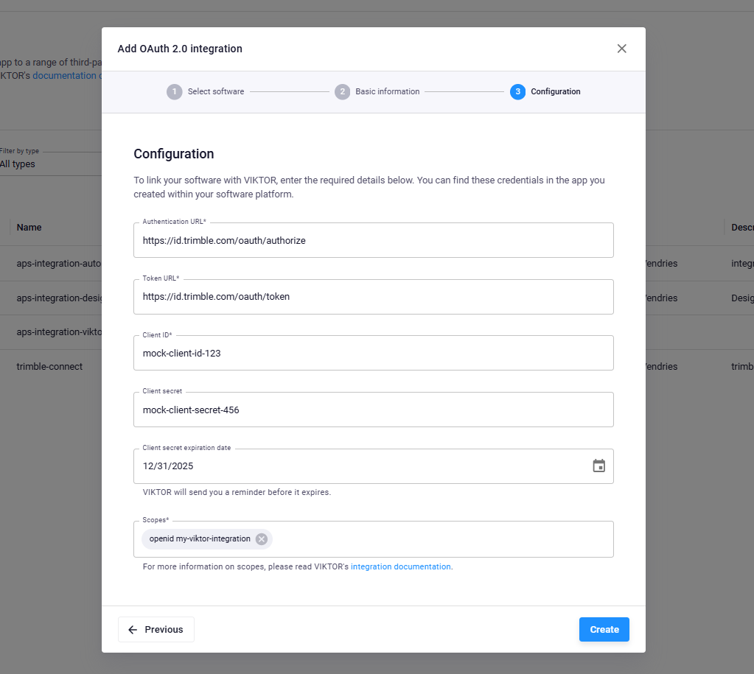
Task: Close the Add OAuth 2.0 integration dialog
Action: coord(621,48)
